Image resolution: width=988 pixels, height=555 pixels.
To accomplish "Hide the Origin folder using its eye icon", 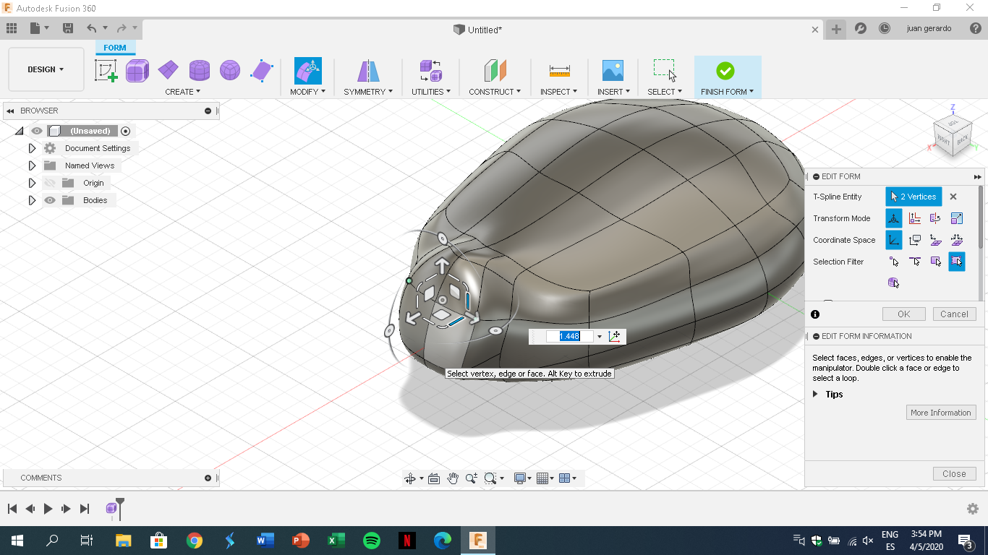I will tap(49, 183).
